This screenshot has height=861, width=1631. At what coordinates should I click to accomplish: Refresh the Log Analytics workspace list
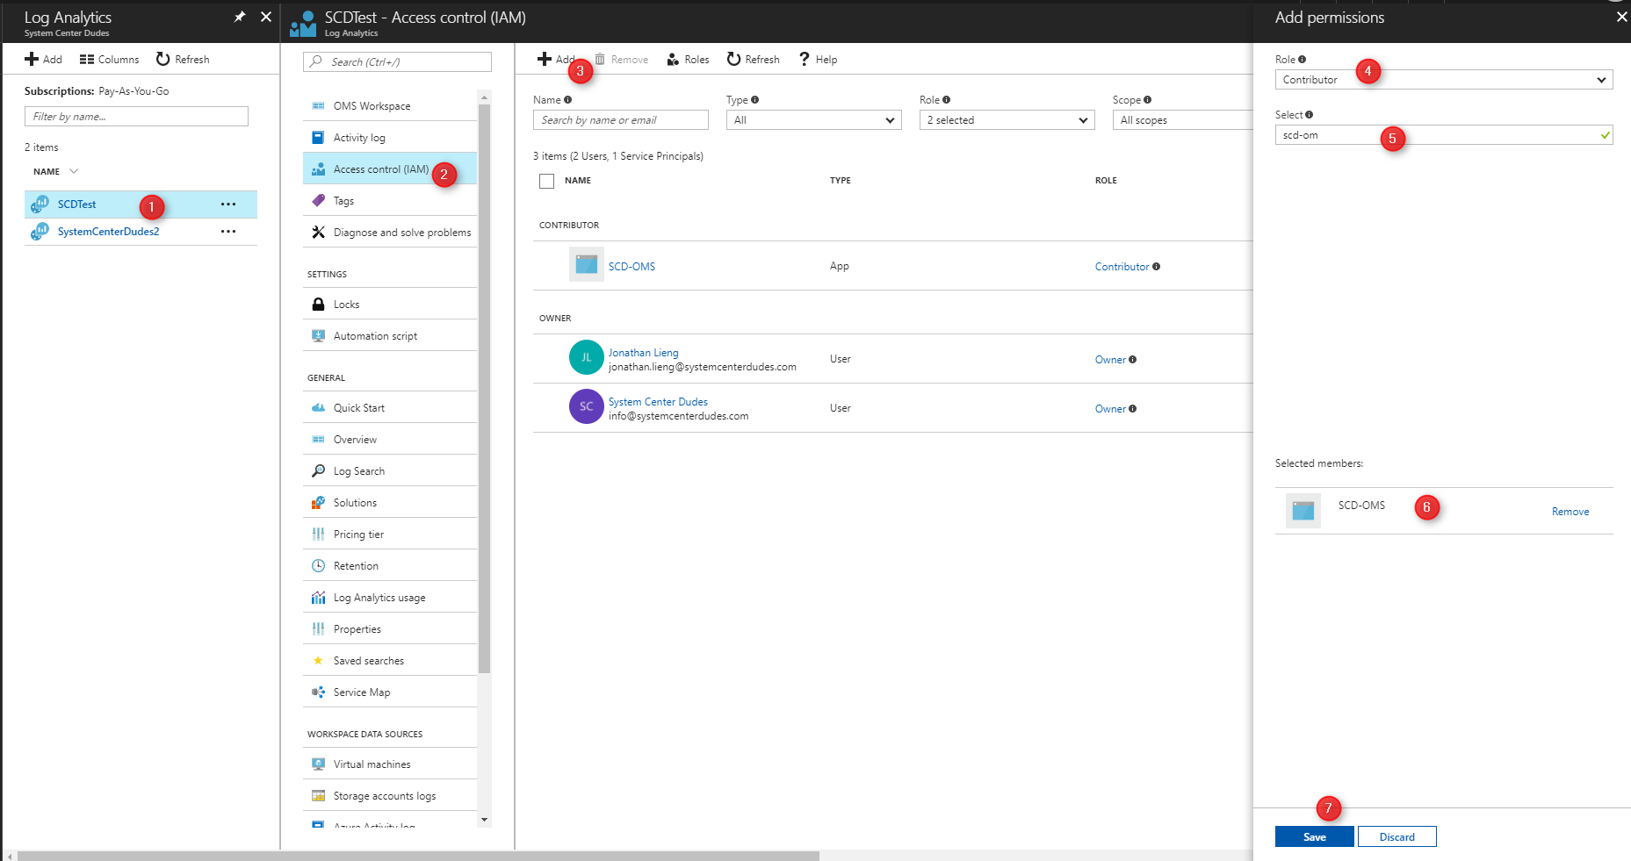[x=183, y=59]
